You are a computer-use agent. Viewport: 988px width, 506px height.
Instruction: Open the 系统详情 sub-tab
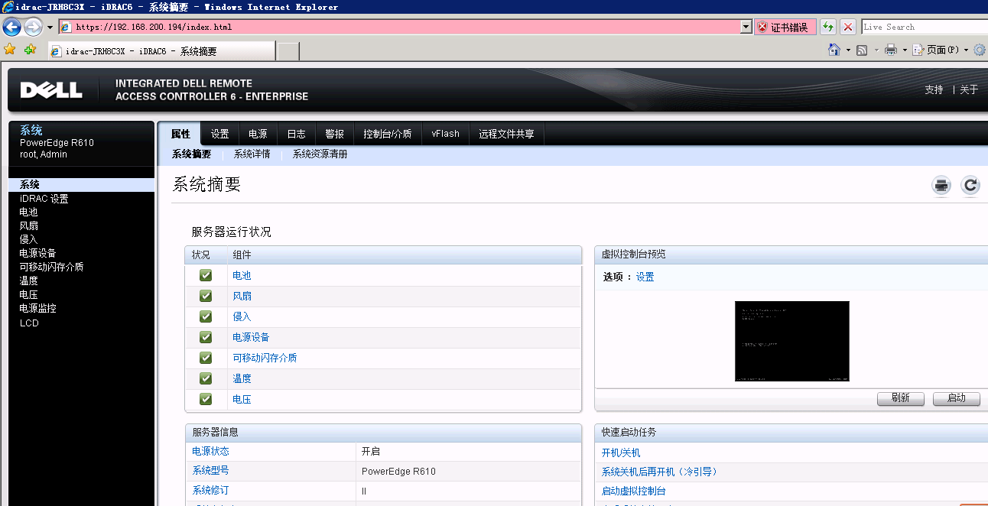[252, 154]
